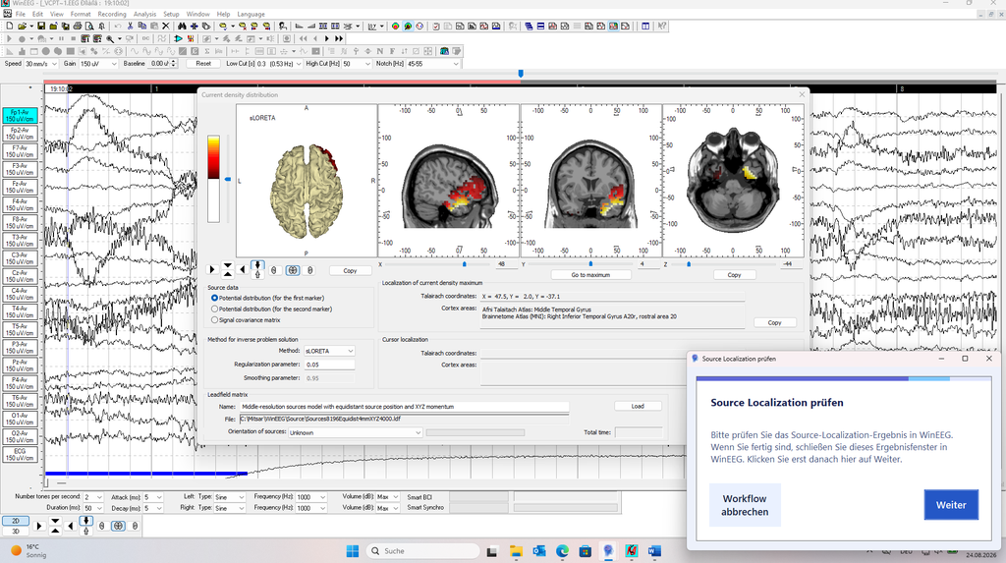Click the Reset filter button

click(x=203, y=64)
